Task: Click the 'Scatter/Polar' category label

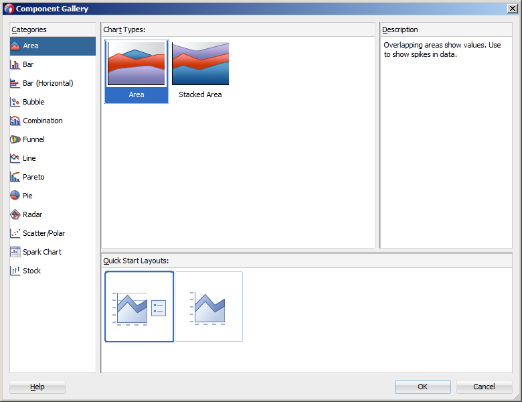Action: coord(44,233)
